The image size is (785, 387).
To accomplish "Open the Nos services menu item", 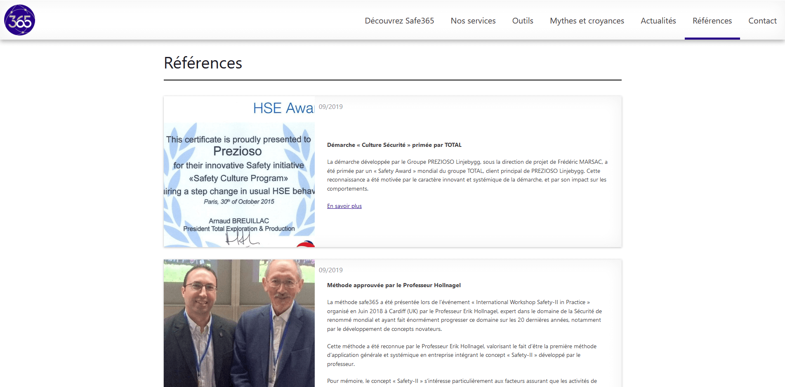I will 473,21.
